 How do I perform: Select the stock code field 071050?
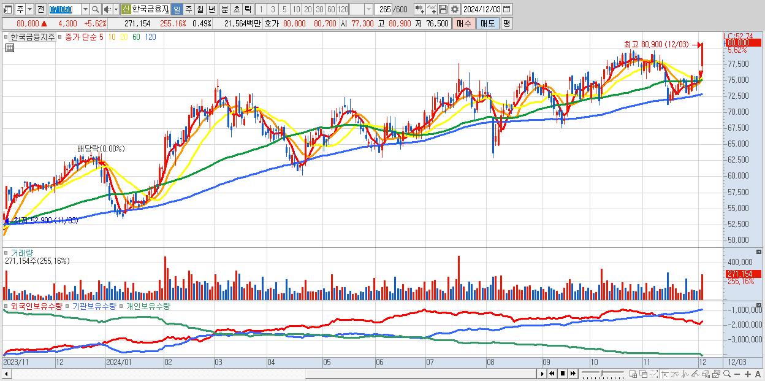tap(64, 9)
